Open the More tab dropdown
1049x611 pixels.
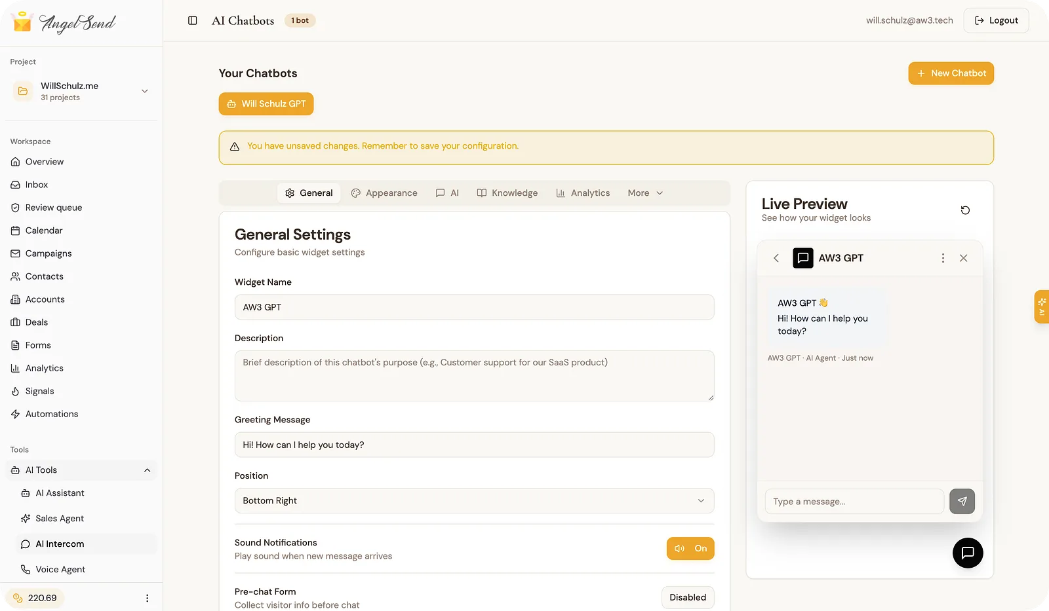tap(645, 193)
